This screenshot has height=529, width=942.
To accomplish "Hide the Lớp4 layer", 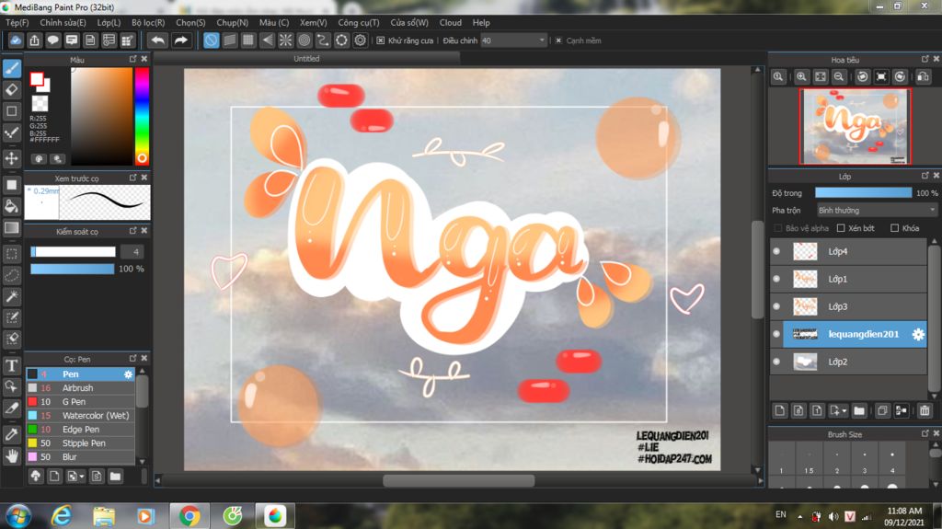I will [x=776, y=251].
